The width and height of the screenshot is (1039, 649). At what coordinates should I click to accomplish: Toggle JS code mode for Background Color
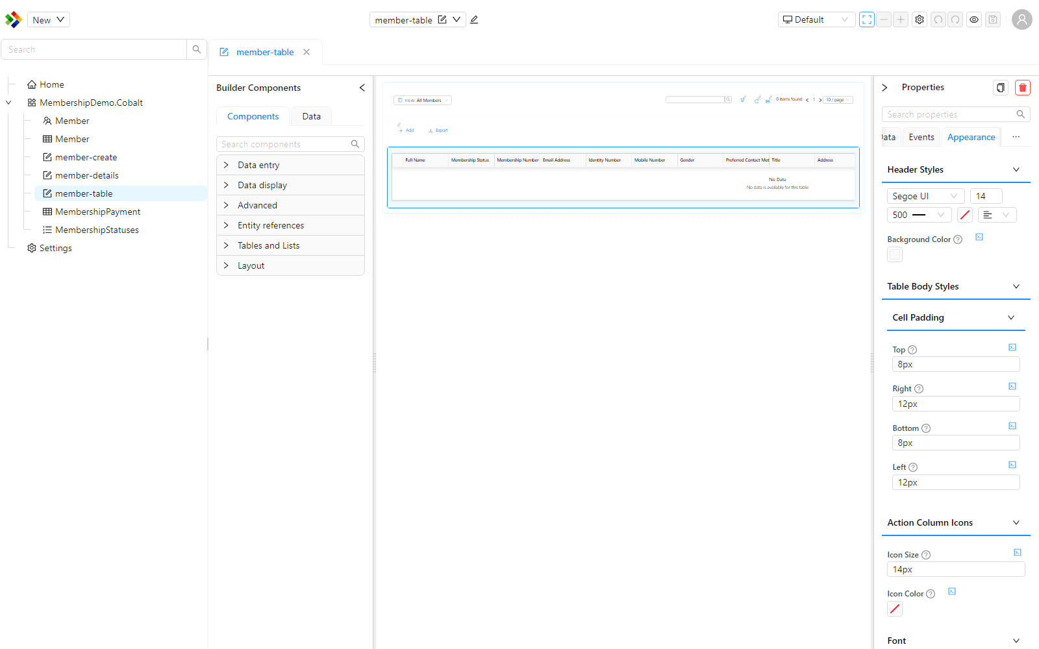tap(979, 237)
